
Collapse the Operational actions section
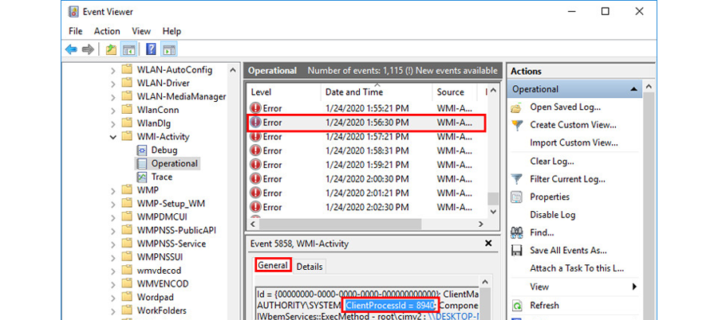tap(633, 90)
